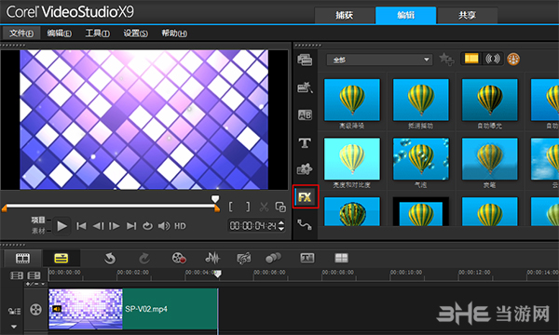Viewport: 559px width, 335px height.
Task: Expand the track options down arrow
Action: coord(14,326)
